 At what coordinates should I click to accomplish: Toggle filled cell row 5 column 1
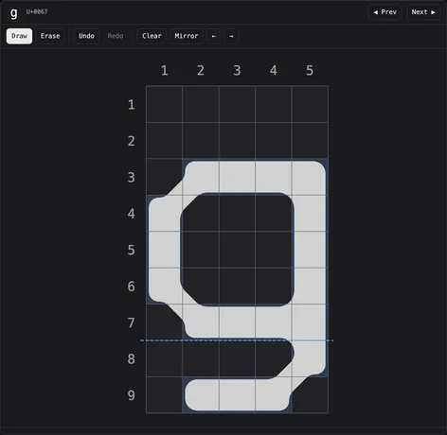pos(164,250)
